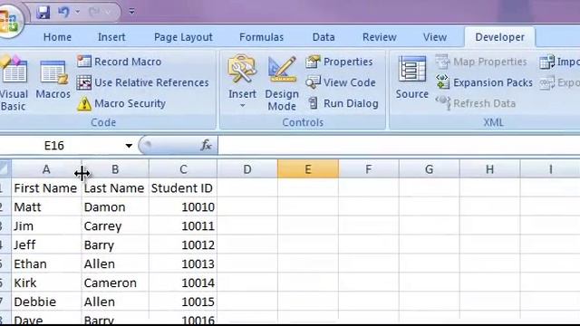Click the Expansion Packs label

pos(493,82)
